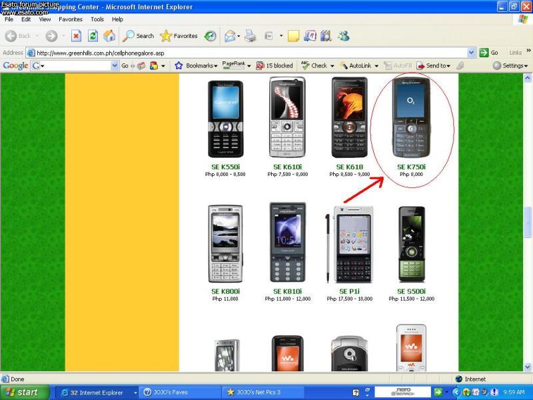Screen dimensions: 533x400
Task: Go back using the Back arrow icon
Action: [x=11, y=36]
